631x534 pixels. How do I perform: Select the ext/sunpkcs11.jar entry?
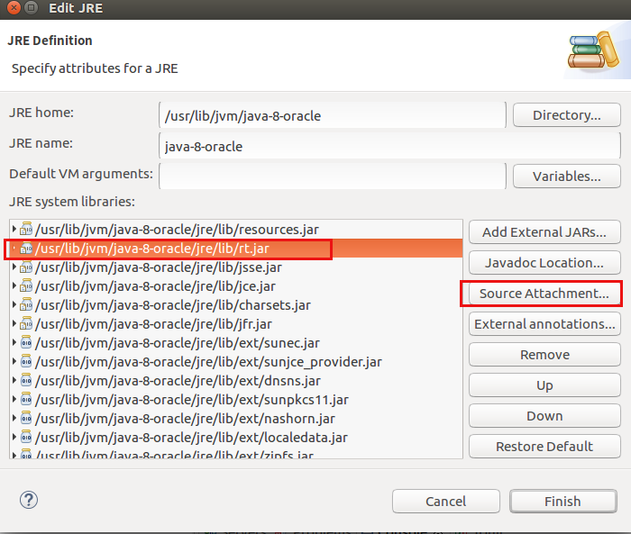point(236,399)
